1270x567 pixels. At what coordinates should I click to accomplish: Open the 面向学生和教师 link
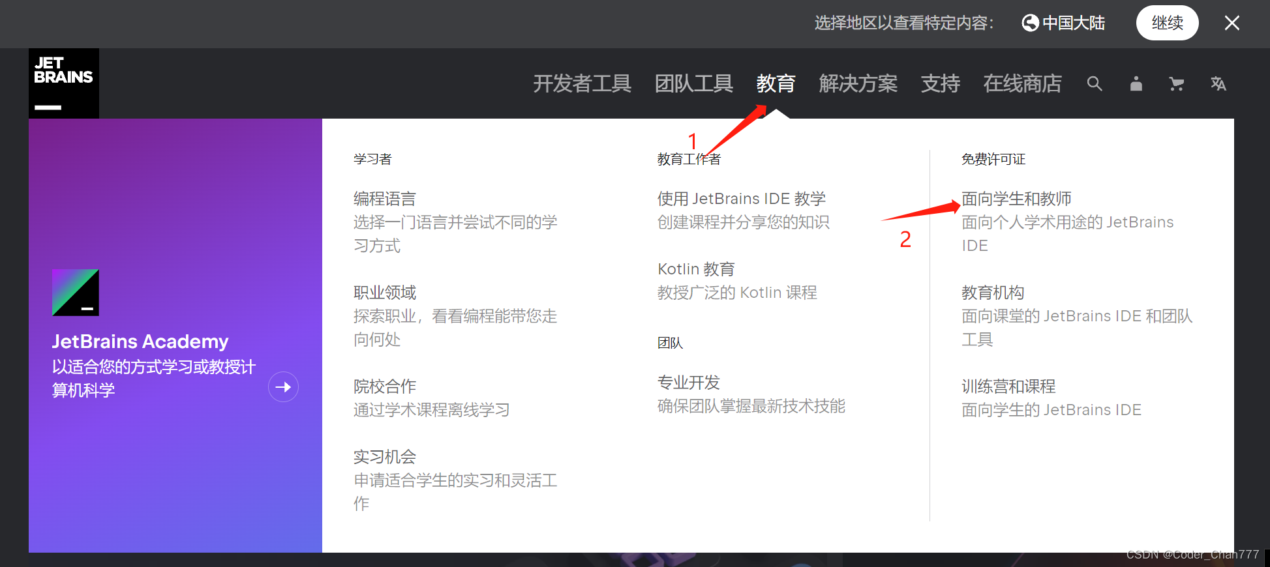pos(1016,199)
